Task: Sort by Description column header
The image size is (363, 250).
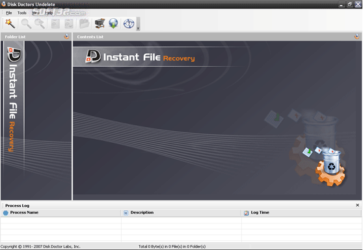Action: coord(181,212)
